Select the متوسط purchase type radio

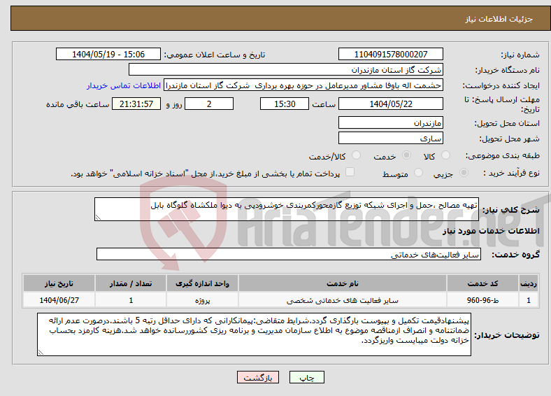(418, 172)
